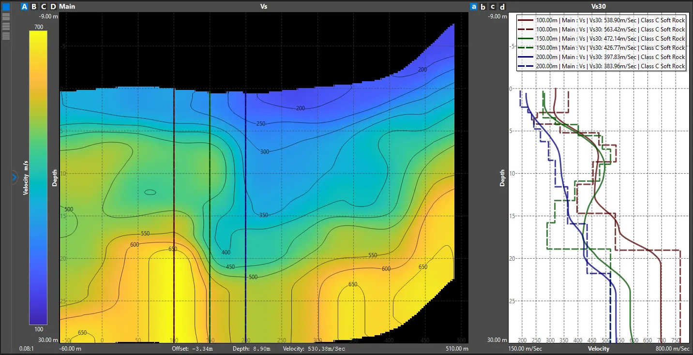Image resolution: width=693 pixels, height=355 pixels.
Task: Switch Main panel to view B
Action: coord(34,7)
